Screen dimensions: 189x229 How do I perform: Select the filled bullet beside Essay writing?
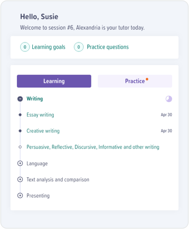20,115
